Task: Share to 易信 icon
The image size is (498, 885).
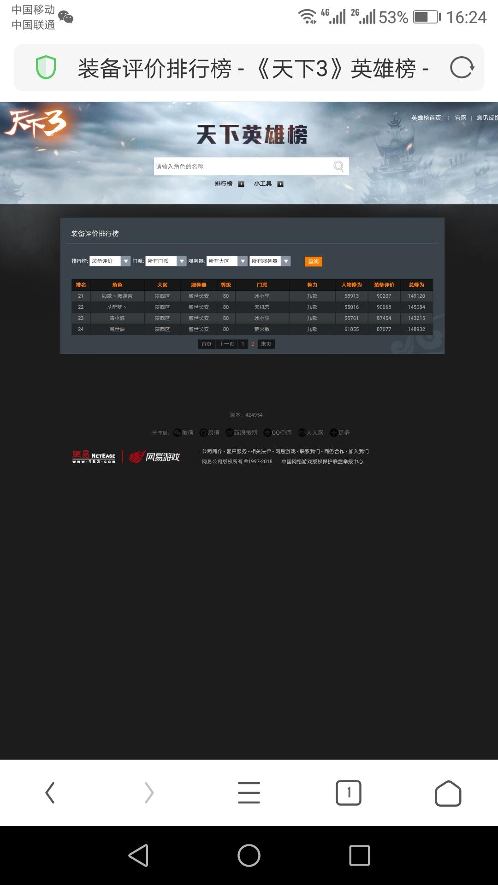Action: (x=203, y=432)
